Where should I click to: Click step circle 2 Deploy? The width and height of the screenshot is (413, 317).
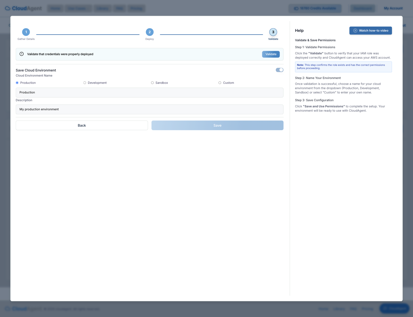(x=149, y=32)
